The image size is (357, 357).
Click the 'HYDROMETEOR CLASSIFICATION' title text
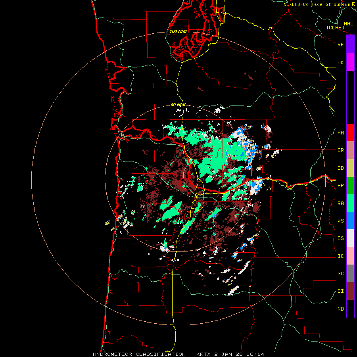[139, 354]
